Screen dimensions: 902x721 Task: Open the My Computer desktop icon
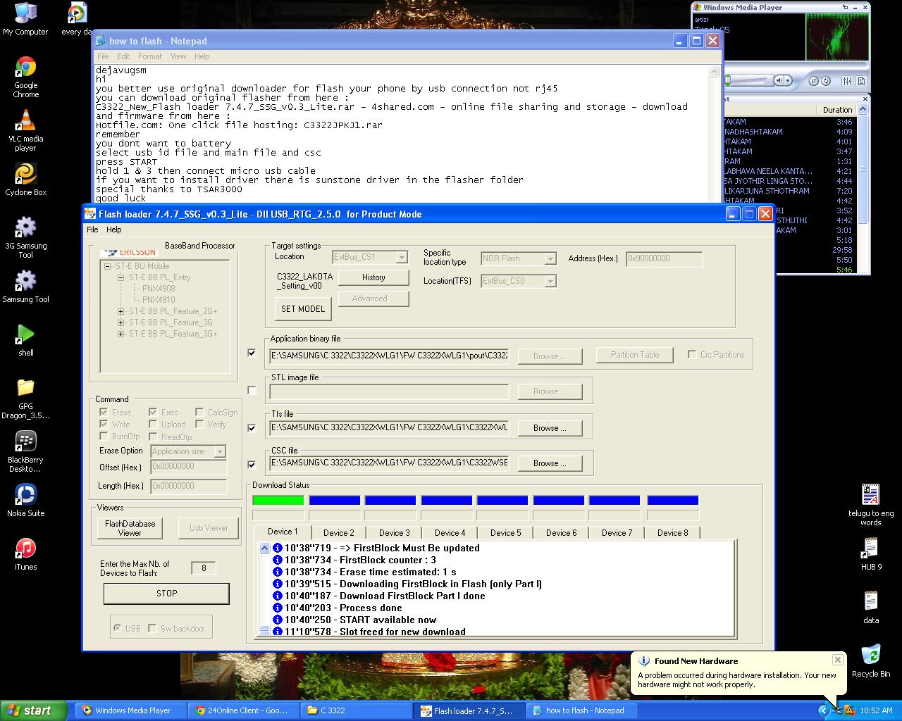[25, 19]
